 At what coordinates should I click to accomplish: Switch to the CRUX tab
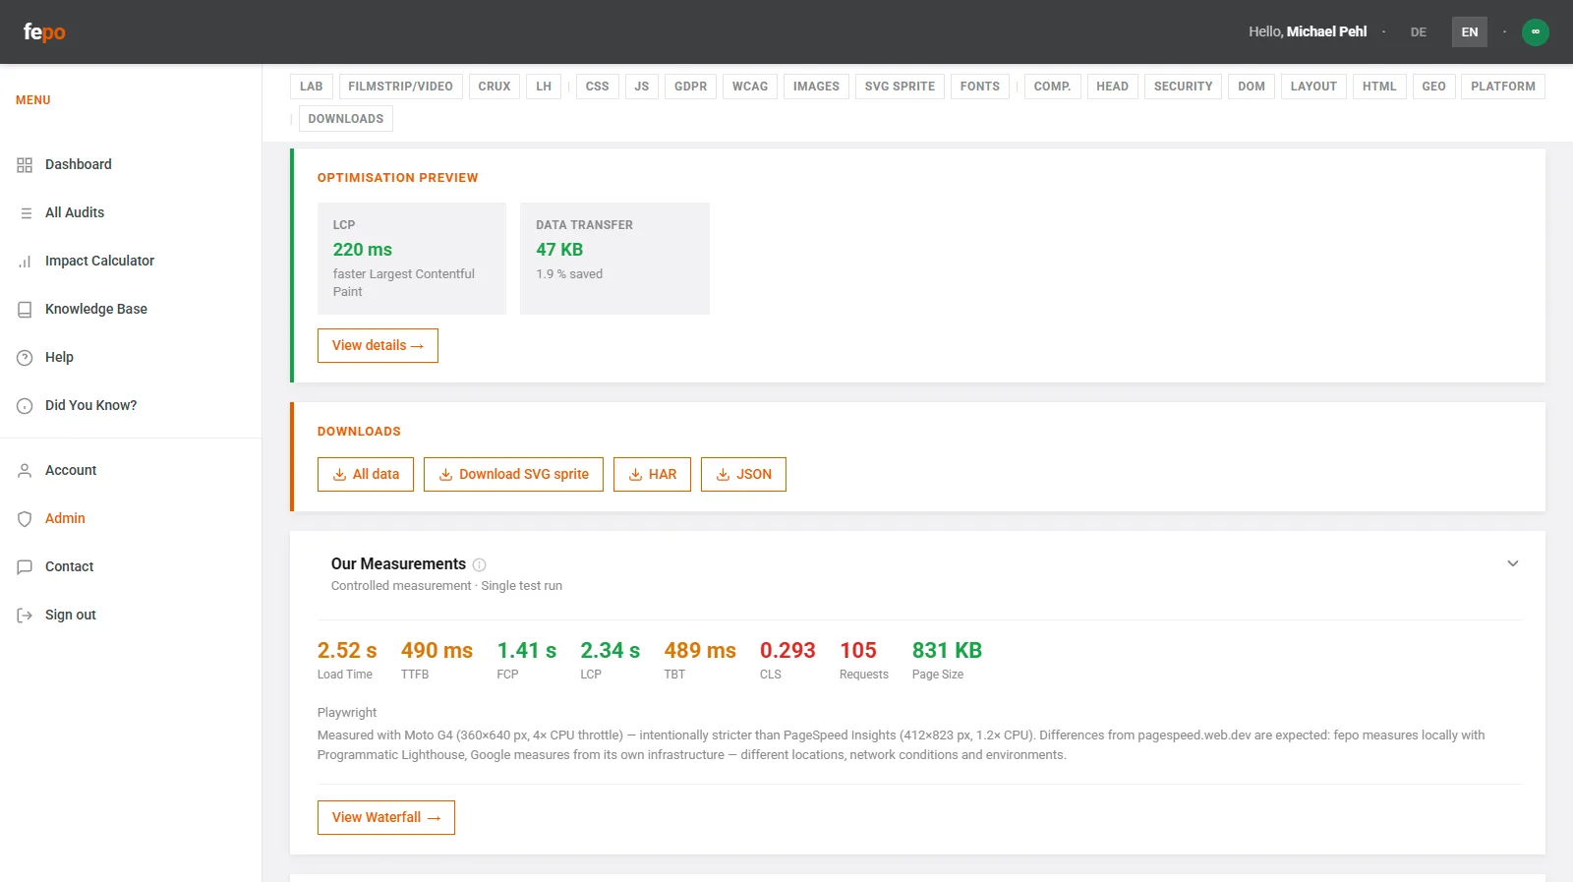click(x=495, y=87)
